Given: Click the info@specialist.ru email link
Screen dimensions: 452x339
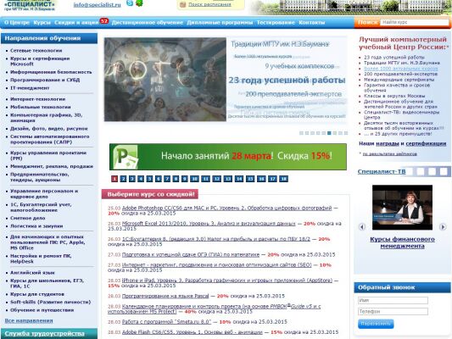Looking at the screenshot, I should (98, 4).
